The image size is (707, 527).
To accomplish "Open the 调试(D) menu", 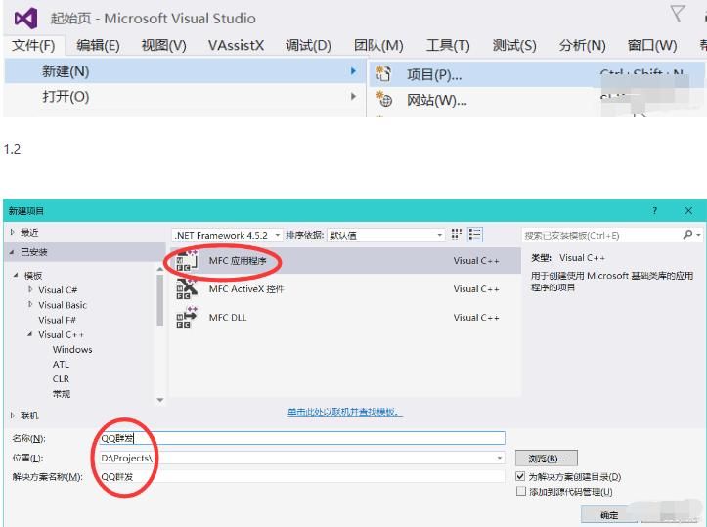I will click(x=308, y=46).
